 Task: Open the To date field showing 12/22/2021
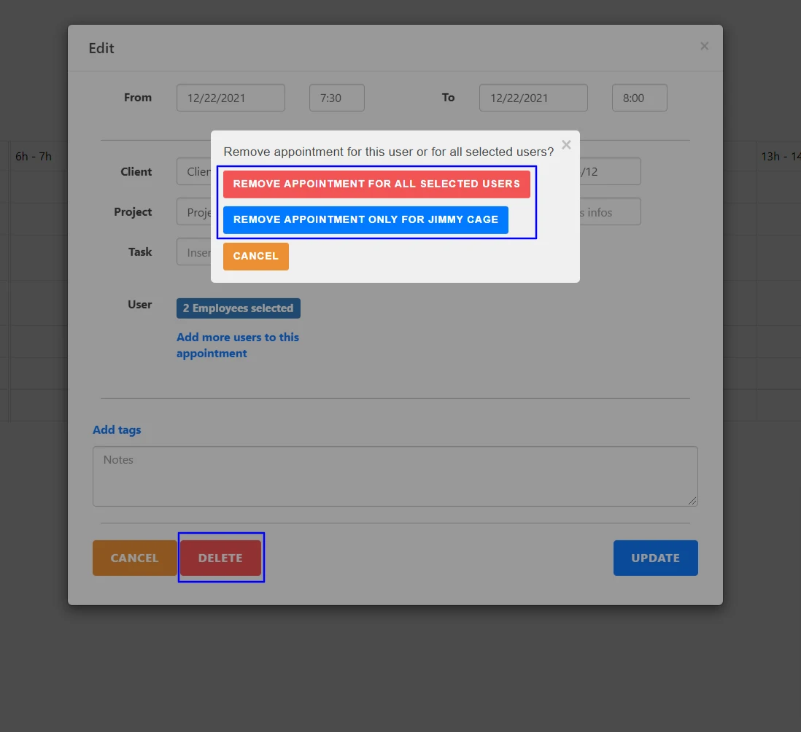(x=533, y=97)
